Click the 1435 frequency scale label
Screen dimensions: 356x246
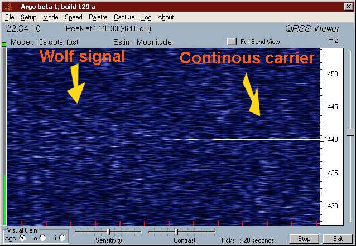[331, 173]
